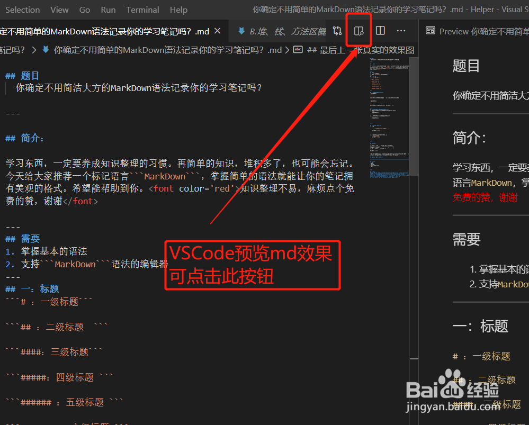The height and width of the screenshot is (425, 529).
Task: Click the 题目 heading in the preview
Action: pyautogui.click(x=466, y=66)
